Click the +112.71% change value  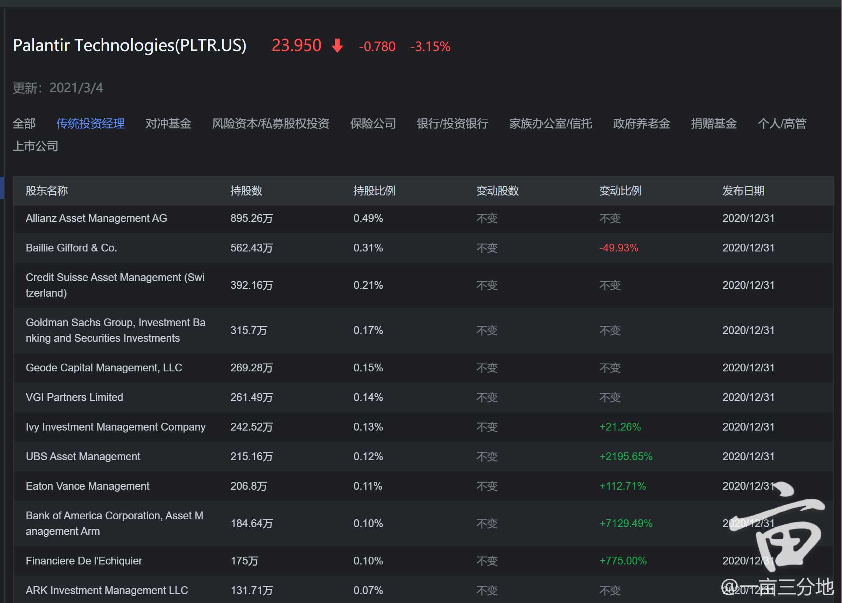(623, 486)
